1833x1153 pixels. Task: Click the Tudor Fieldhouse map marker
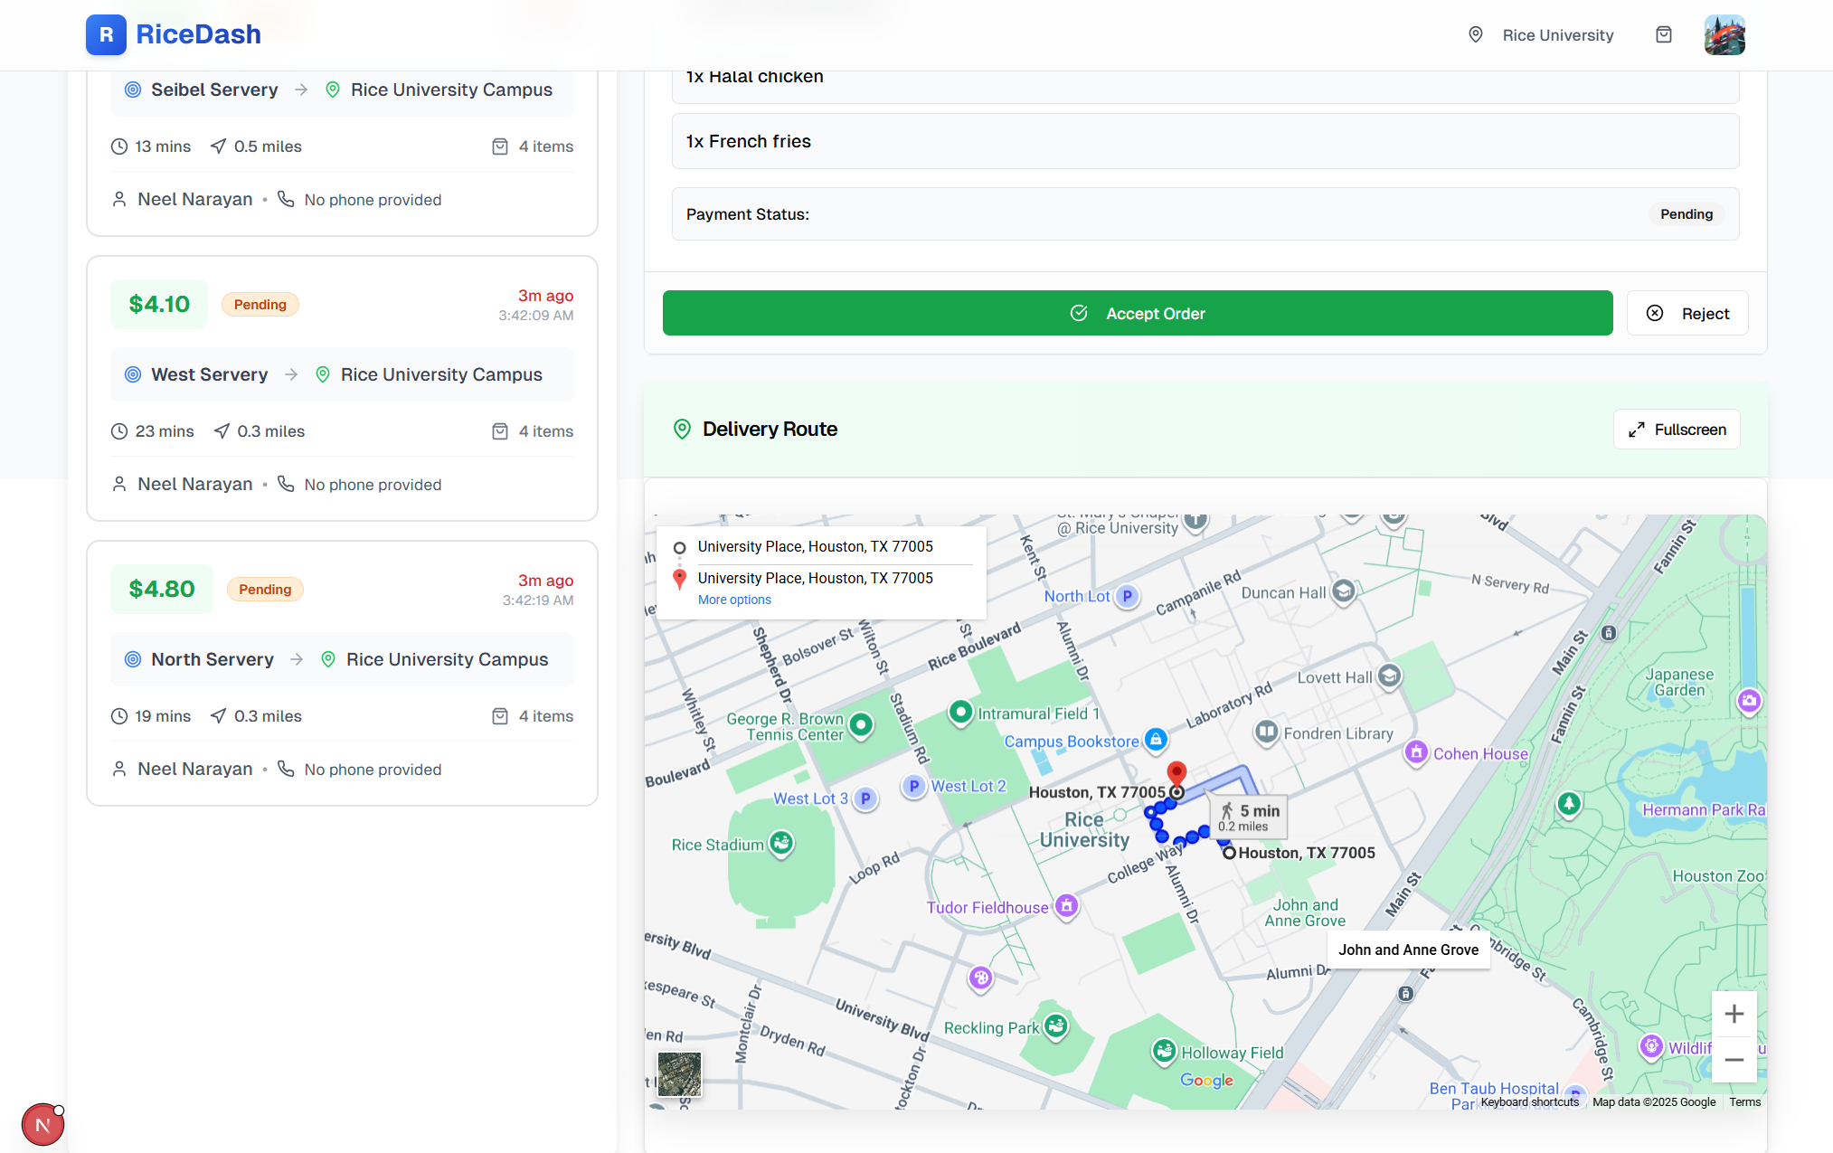pos(1067,905)
